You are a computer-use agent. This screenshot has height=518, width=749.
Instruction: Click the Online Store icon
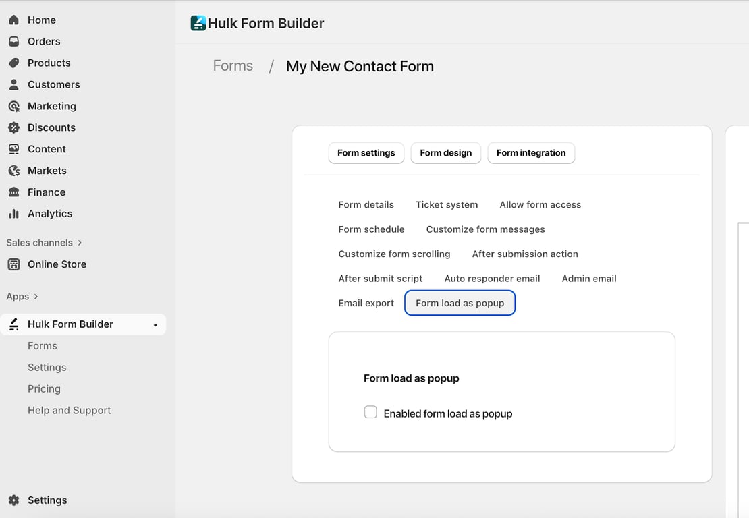[13, 264]
